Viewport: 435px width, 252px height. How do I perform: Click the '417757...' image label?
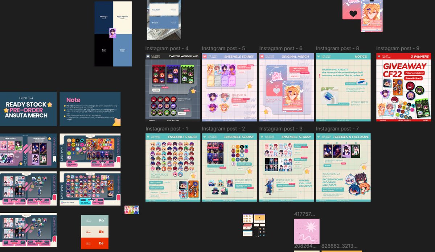pyautogui.click(x=304, y=214)
